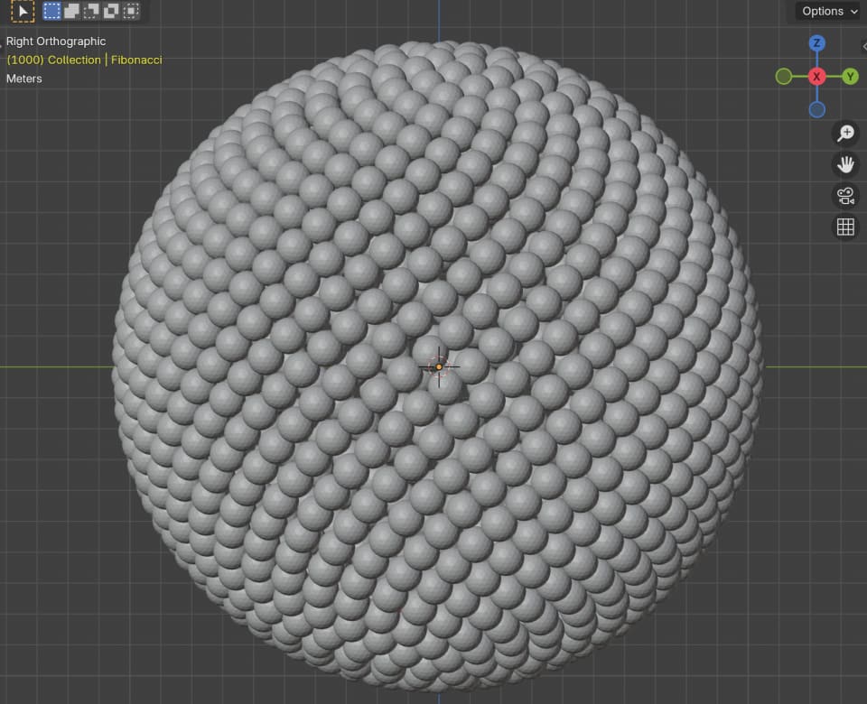Click the Pan hand icon
The width and height of the screenshot is (867, 704).
pyautogui.click(x=845, y=164)
